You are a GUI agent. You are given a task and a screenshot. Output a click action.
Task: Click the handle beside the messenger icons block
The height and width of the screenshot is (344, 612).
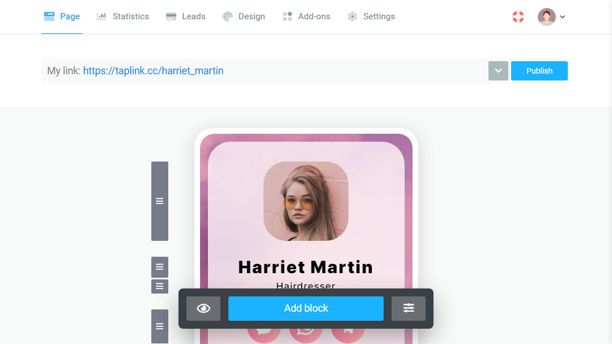(160, 326)
